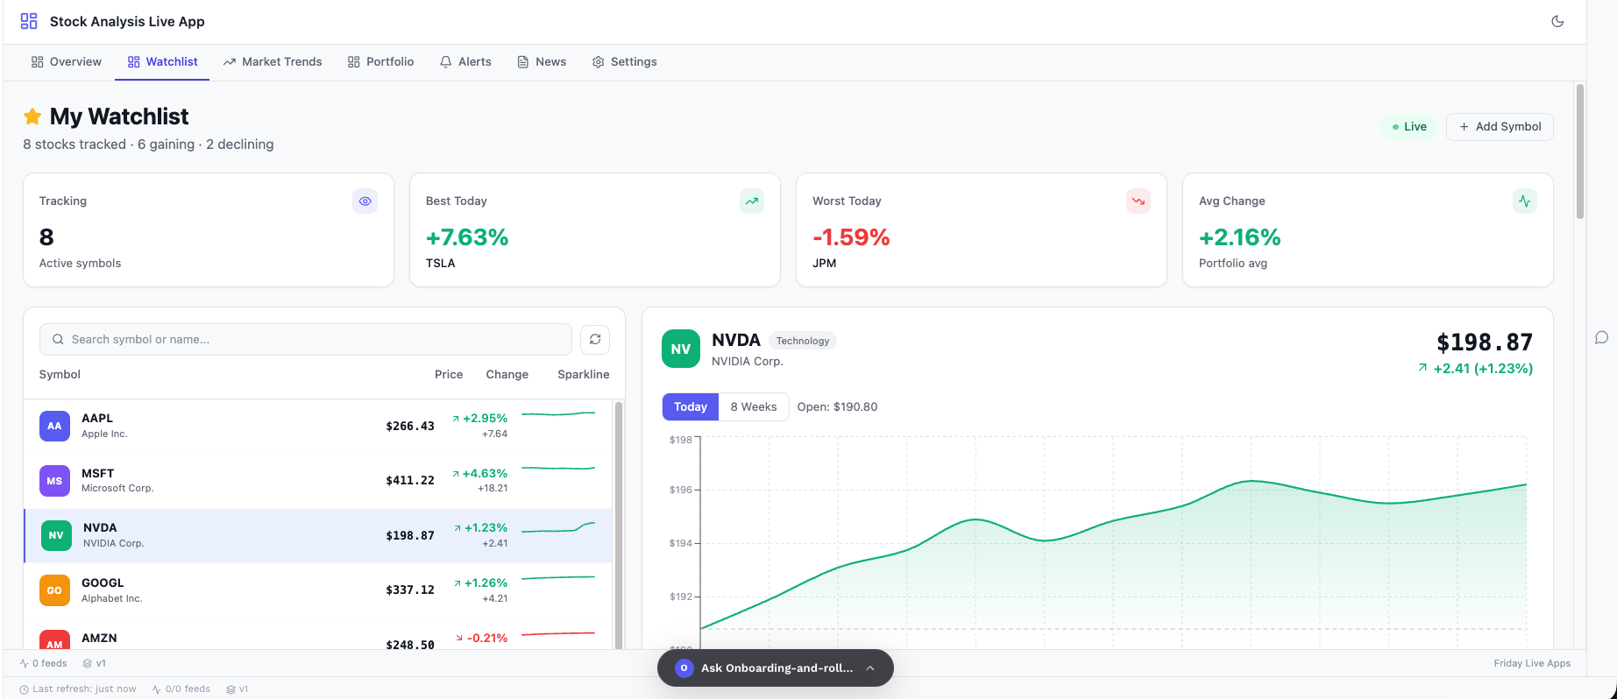Image resolution: width=1617 pixels, height=699 pixels.
Task: Click the TSLA symbol on Best Today card
Action: (x=440, y=263)
